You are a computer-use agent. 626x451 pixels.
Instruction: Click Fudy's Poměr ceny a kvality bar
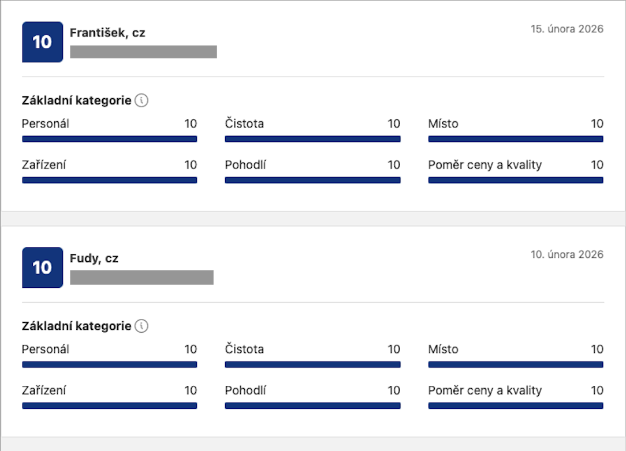click(516, 405)
